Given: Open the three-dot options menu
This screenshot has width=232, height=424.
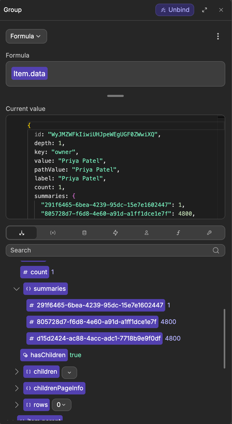Looking at the screenshot, I should click(x=218, y=36).
